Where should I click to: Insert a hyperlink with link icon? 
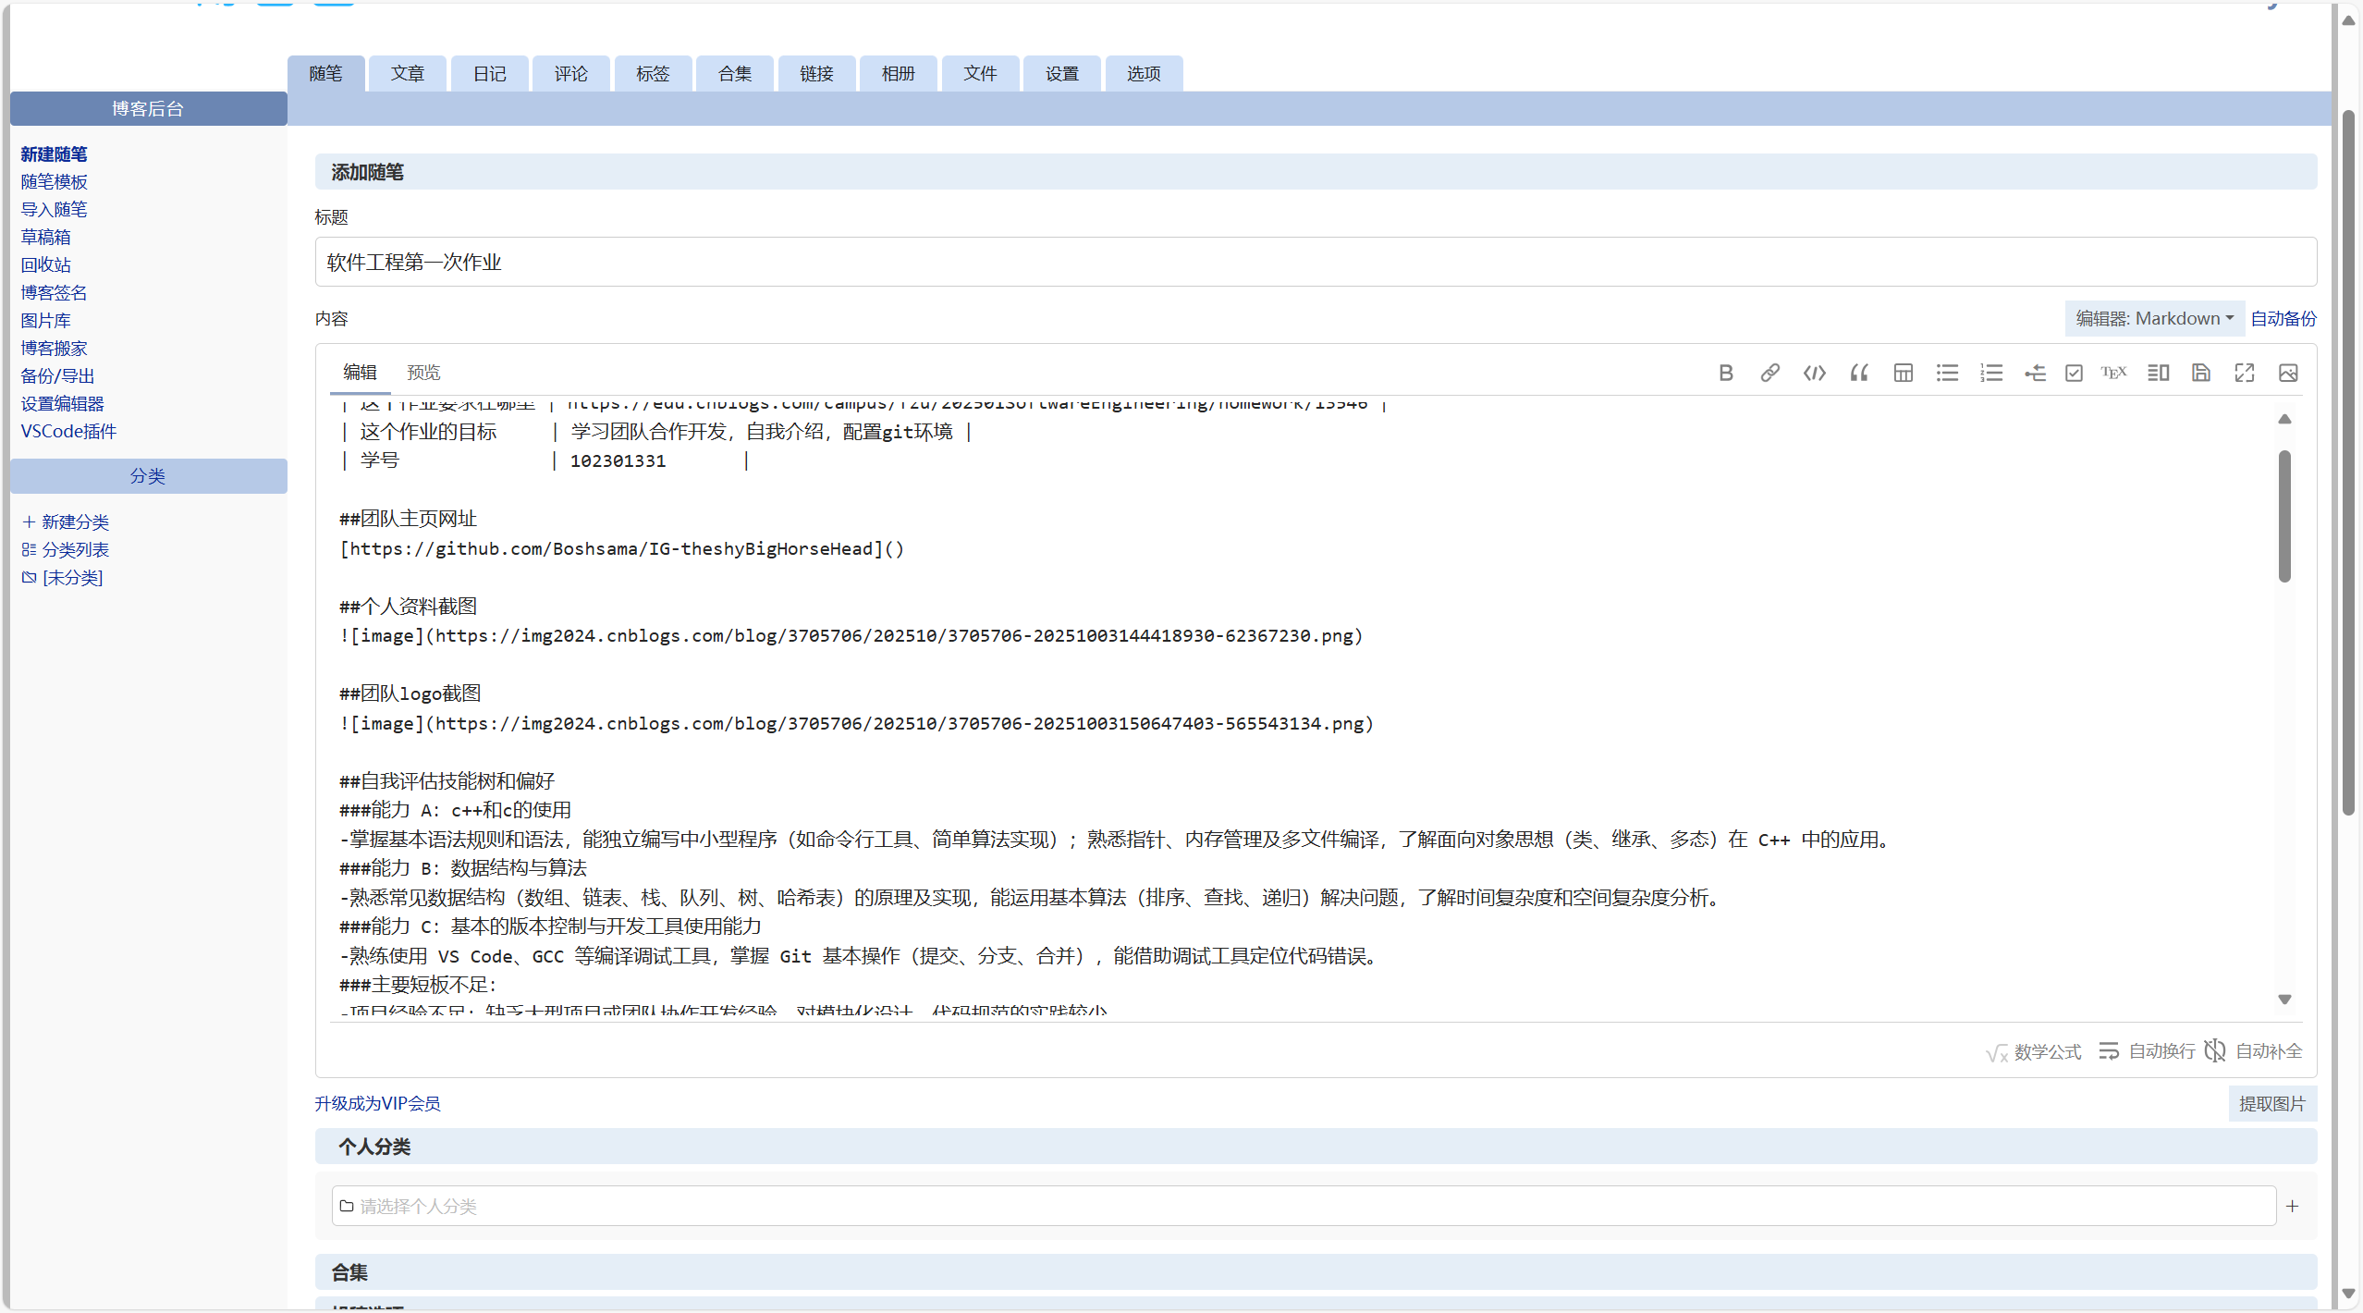(1769, 373)
